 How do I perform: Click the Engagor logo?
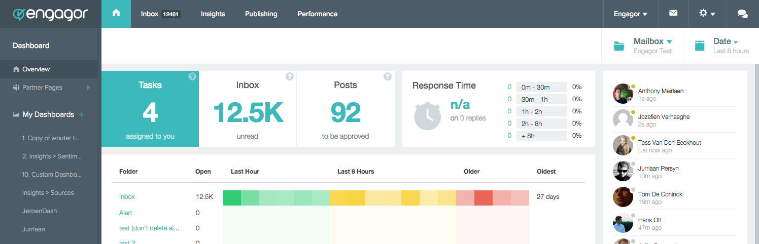pyautogui.click(x=50, y=14)
